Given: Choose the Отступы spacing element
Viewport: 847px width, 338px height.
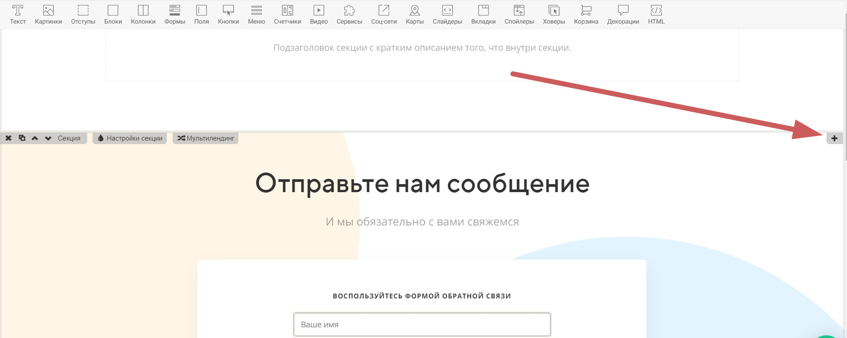Looking at the screenshot, I should 83,14.
